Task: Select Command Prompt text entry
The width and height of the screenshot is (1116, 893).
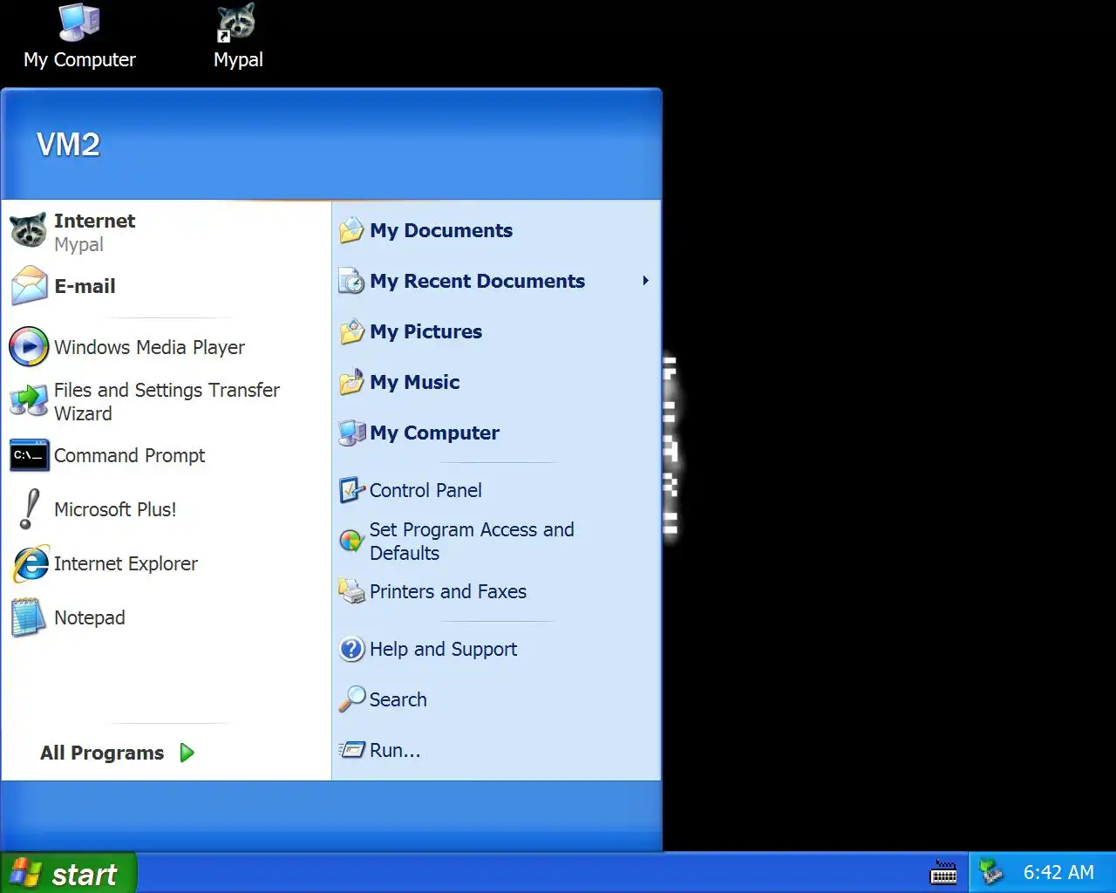Action: point(129,455)
